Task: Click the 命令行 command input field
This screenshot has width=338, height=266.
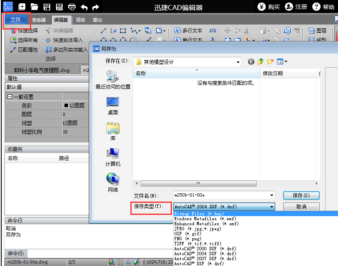Action: pos(100,253)
